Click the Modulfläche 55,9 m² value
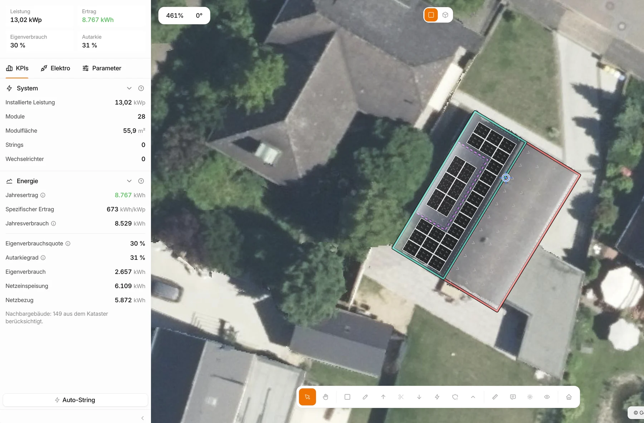Viewport: 644px width, 423px height. pyautogui.click(x=134, y=131)
